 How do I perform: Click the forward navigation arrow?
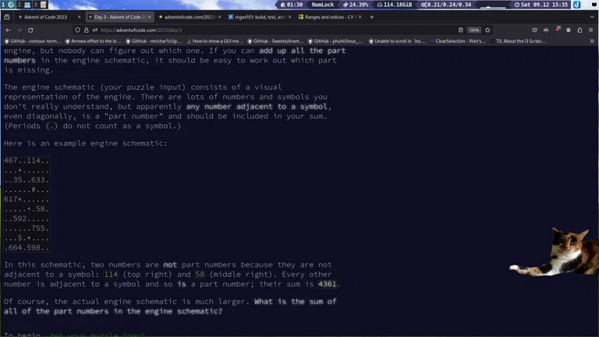(19, 30)
